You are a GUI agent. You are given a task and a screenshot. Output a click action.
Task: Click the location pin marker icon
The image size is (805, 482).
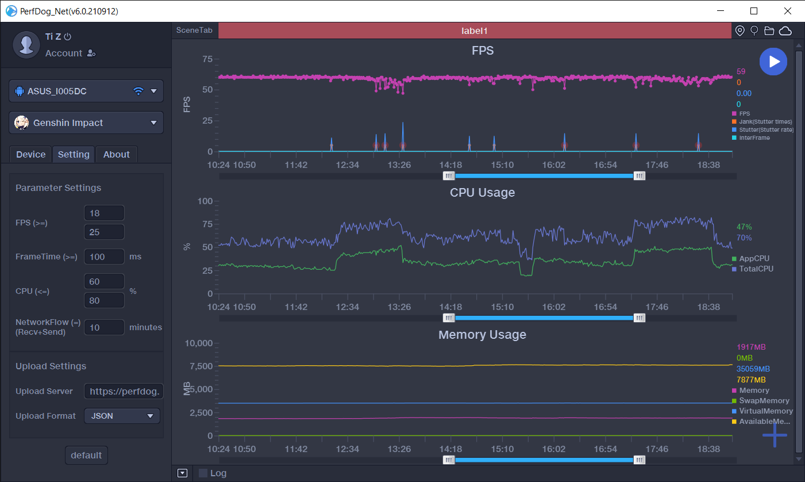click(740, 31)
